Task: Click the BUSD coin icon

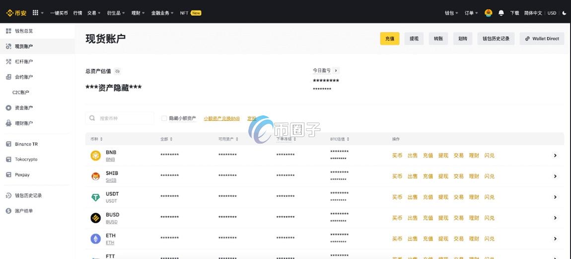Action: (x=95, y=218)
